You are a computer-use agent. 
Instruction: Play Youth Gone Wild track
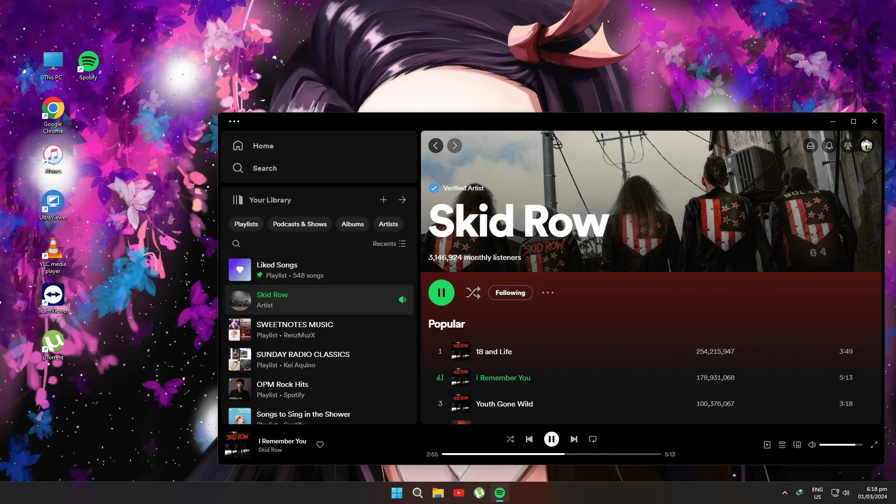coord(651,404)
